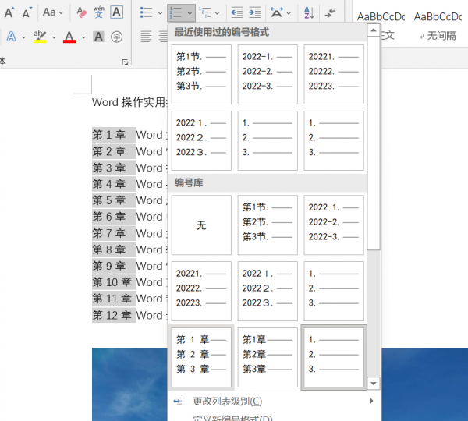Select library format 2022 1 . with spaces
Image resolution: width=468 pixels, height=421 pixels.
pos(268,292)
